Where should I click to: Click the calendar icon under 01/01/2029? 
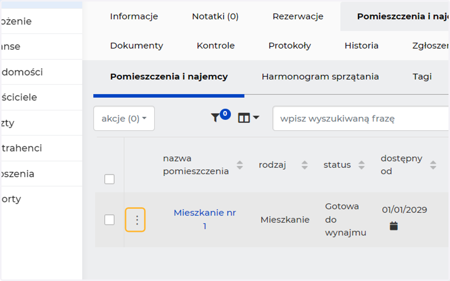pyautogui.click(x=393, y=226)
